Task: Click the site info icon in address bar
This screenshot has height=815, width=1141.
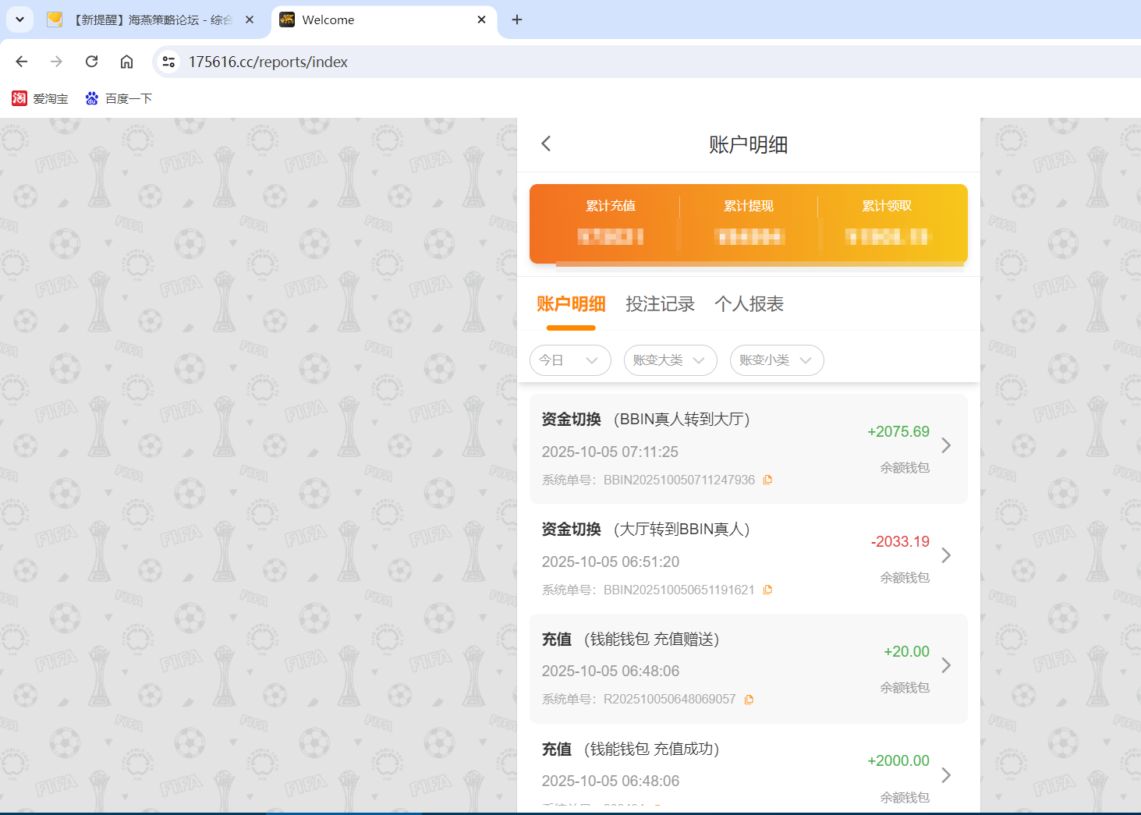Action: click(168, 61)
